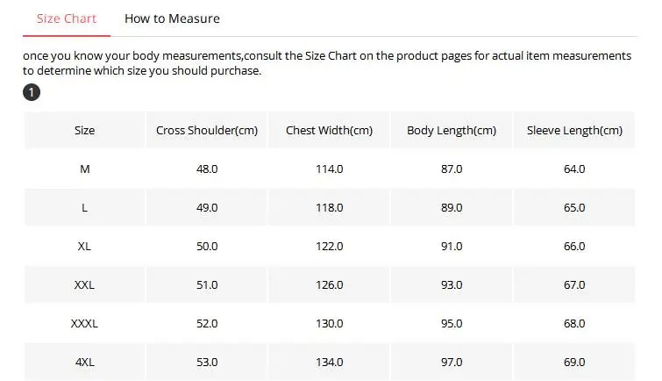Click the 130.0 chest width cell
Image resolution: width=662 pixels, height=381 pixels.
pyautogui.click(x=329, y=323)
